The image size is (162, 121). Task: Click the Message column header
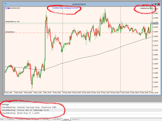click(x=5, y=105)
